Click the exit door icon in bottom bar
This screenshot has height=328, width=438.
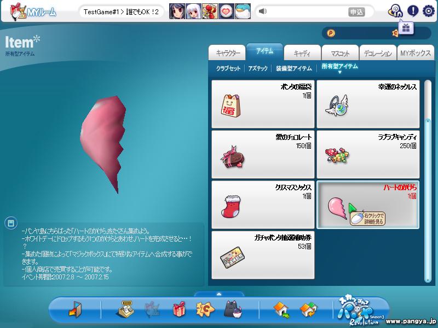pyautogui.click(x=76, y=309)
